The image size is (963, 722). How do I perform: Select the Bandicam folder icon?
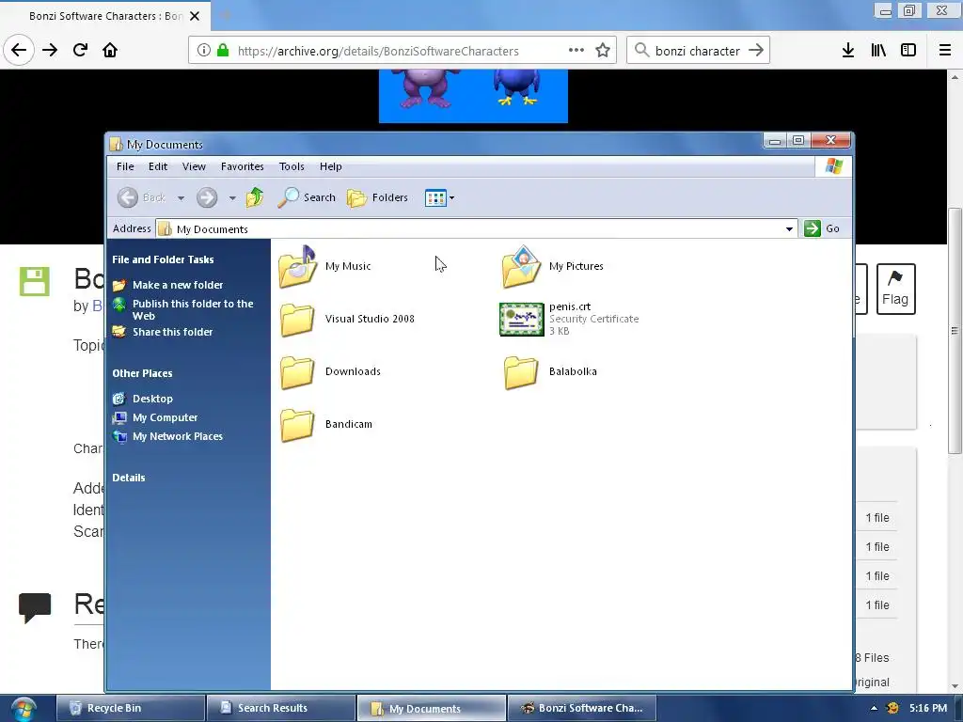tap(298, 425)
